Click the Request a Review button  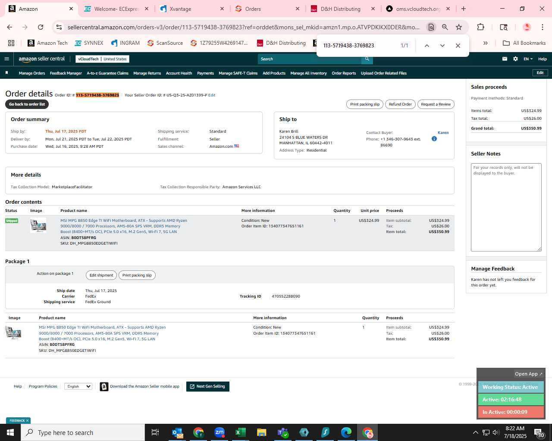(436, 104)
